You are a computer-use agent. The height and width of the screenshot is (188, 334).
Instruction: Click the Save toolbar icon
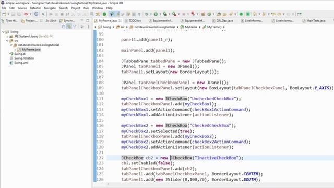tap(13, 14)
